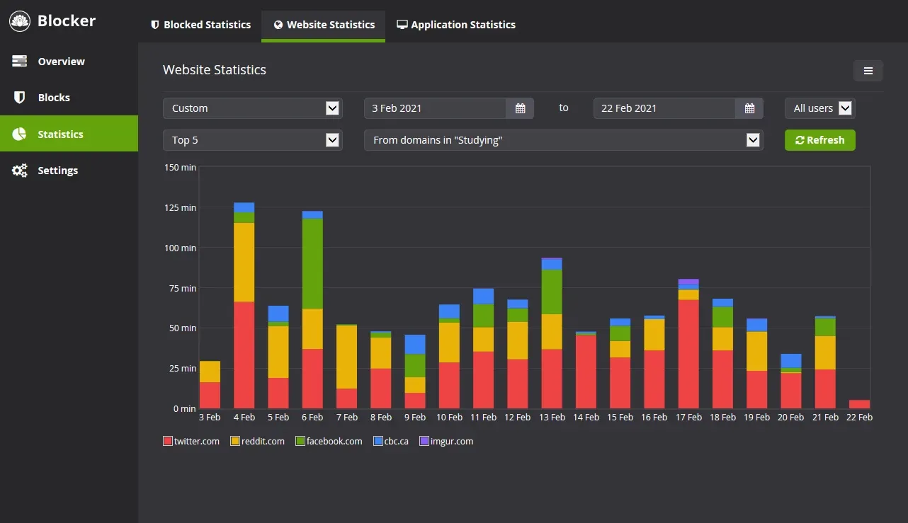This screenshot has height=523, width=908.
Task: Click the Settings gears icon in sidebar
Action: [20, 171]
